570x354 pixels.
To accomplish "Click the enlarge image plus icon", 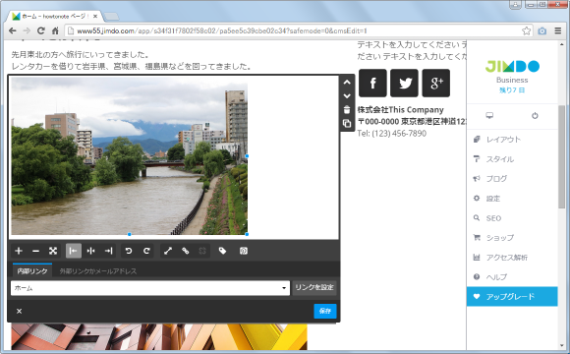I will point(19,251).
